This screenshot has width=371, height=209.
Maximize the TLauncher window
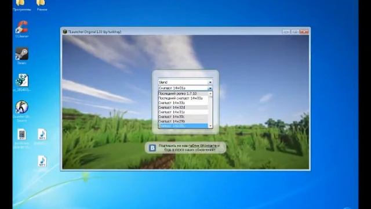pos(294,31)
